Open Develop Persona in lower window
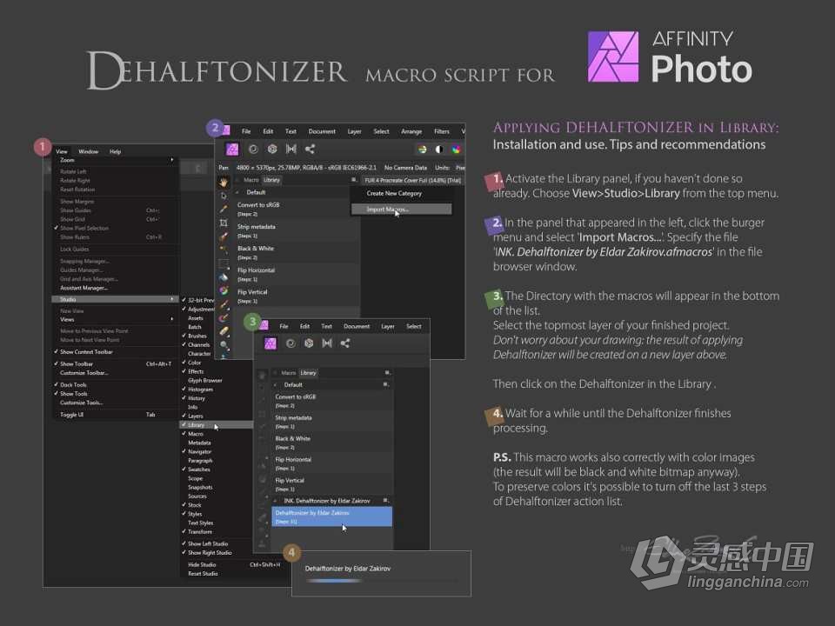The height and width of the screenshot is (626, 835). click(x=309, y=343)
